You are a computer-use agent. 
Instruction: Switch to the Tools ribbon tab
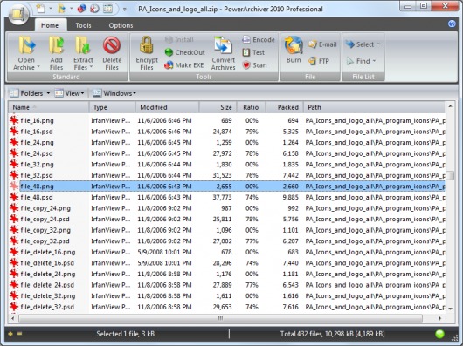click(x=83, y=25)
